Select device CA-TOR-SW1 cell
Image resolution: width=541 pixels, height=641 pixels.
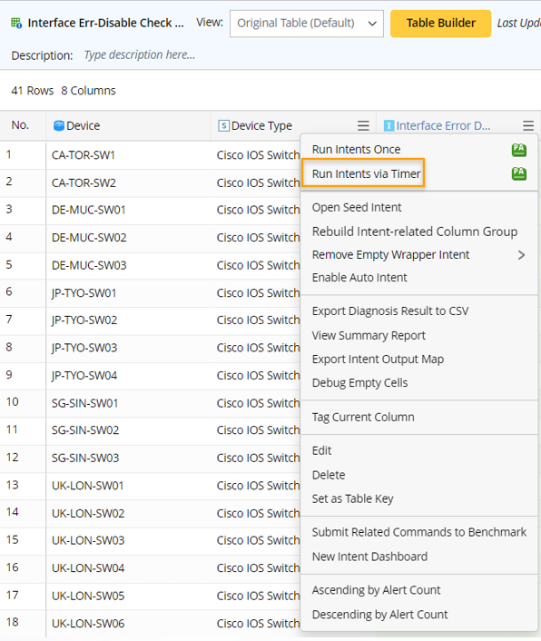click(x=84, y=155)
